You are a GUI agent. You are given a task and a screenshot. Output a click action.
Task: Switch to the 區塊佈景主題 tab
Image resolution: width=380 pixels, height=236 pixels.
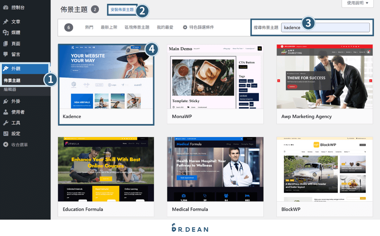137,27
